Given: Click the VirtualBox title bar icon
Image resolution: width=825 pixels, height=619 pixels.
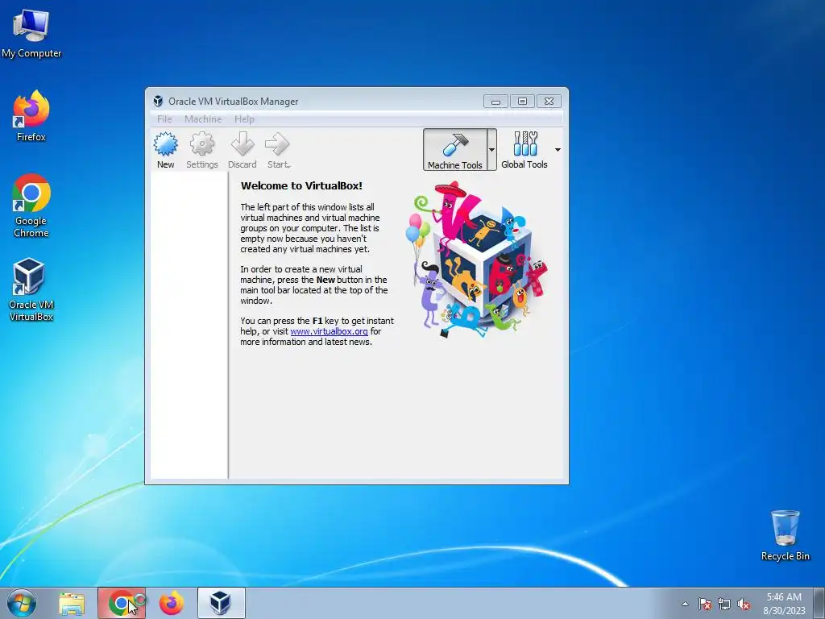Looking at the screenshot, I should point(158,101).
